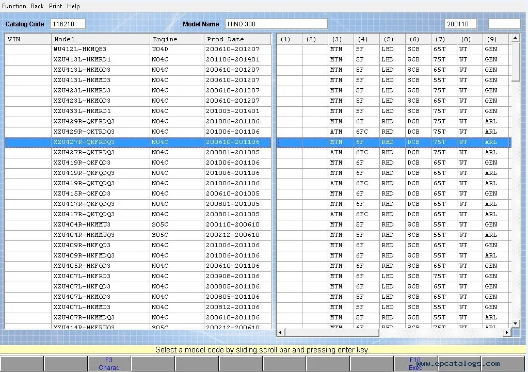Click the Catalog Code field showing 116210

click(68, 24)
